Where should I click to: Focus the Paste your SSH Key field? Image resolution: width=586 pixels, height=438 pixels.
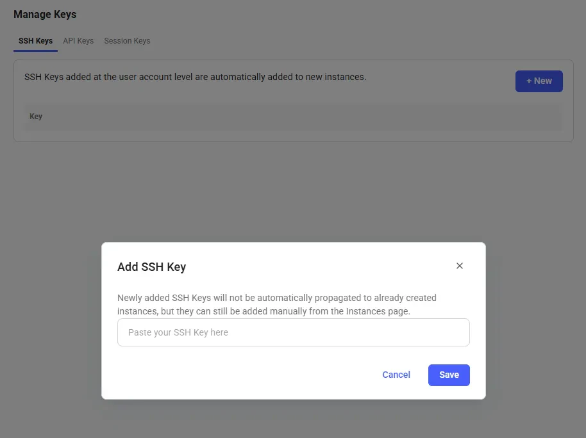pos(294,332)
